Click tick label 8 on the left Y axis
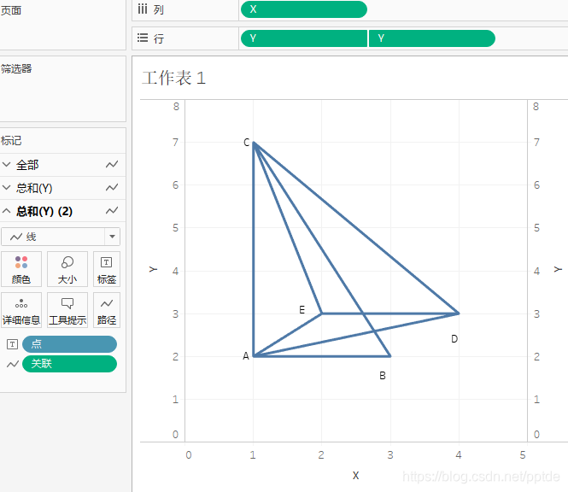568x492 pixels. [x=176, y=107]
